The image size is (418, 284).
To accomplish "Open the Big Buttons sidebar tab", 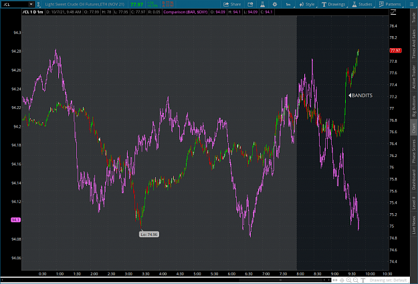I will 414,106.
